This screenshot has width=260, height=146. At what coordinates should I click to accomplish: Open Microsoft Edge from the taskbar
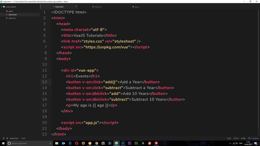[x=70, y=143]
